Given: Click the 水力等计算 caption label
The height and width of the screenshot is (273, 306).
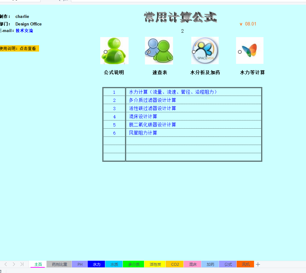Looking at the screenshot, I should (x=252, y=72).
